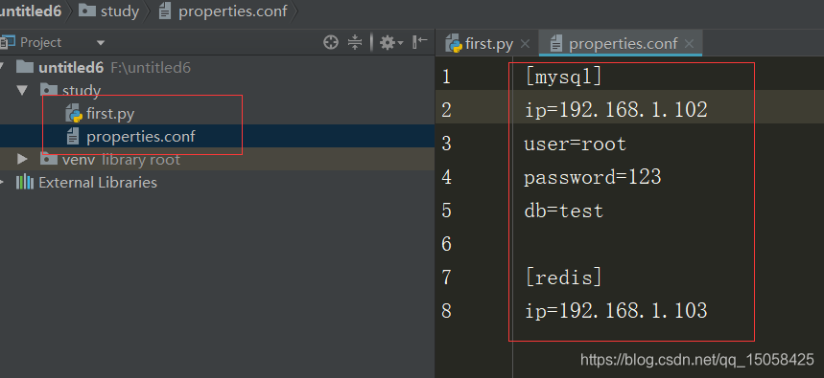The width and height of the screenshot is (824, 378).
Task: Click the ip=192.168.1.102 line
Action: pos(616,110)
